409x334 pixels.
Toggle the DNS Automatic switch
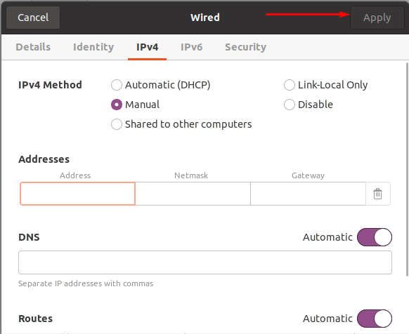[x=375, y=237]
